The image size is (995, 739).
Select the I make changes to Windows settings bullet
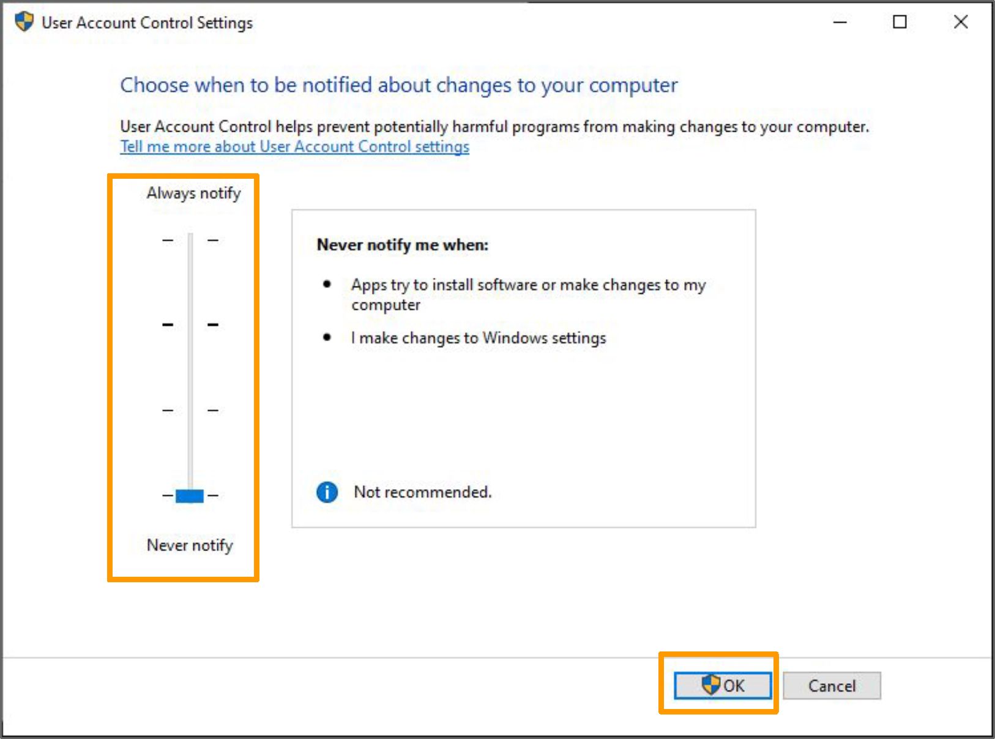point(478,338)
